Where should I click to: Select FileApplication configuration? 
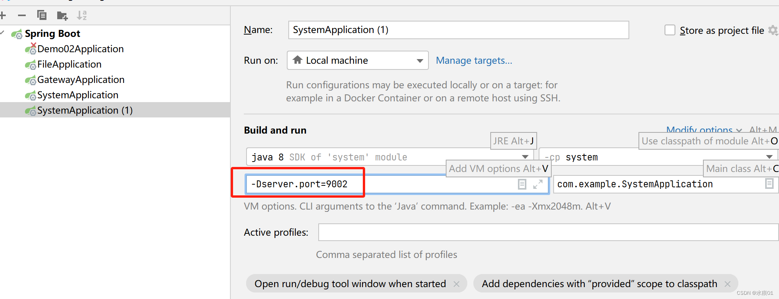tap(69, 64)
